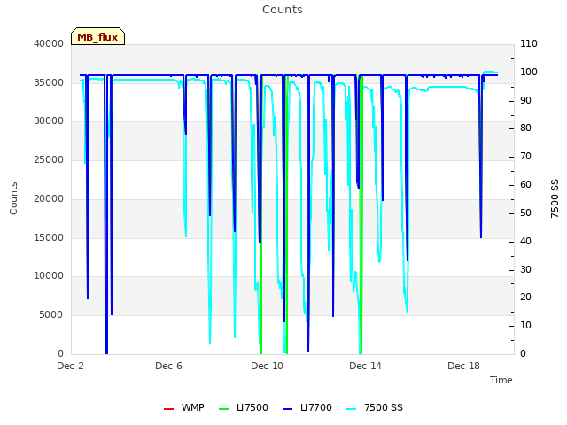Image resolution: width=567 pixels, height=425 pixels.
Task: Click the 100 right axis tick label
Action: pyautogui.click(x=529, y=72)
